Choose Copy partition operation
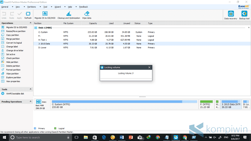The image size is (251, 141). (x=12, y=35)
